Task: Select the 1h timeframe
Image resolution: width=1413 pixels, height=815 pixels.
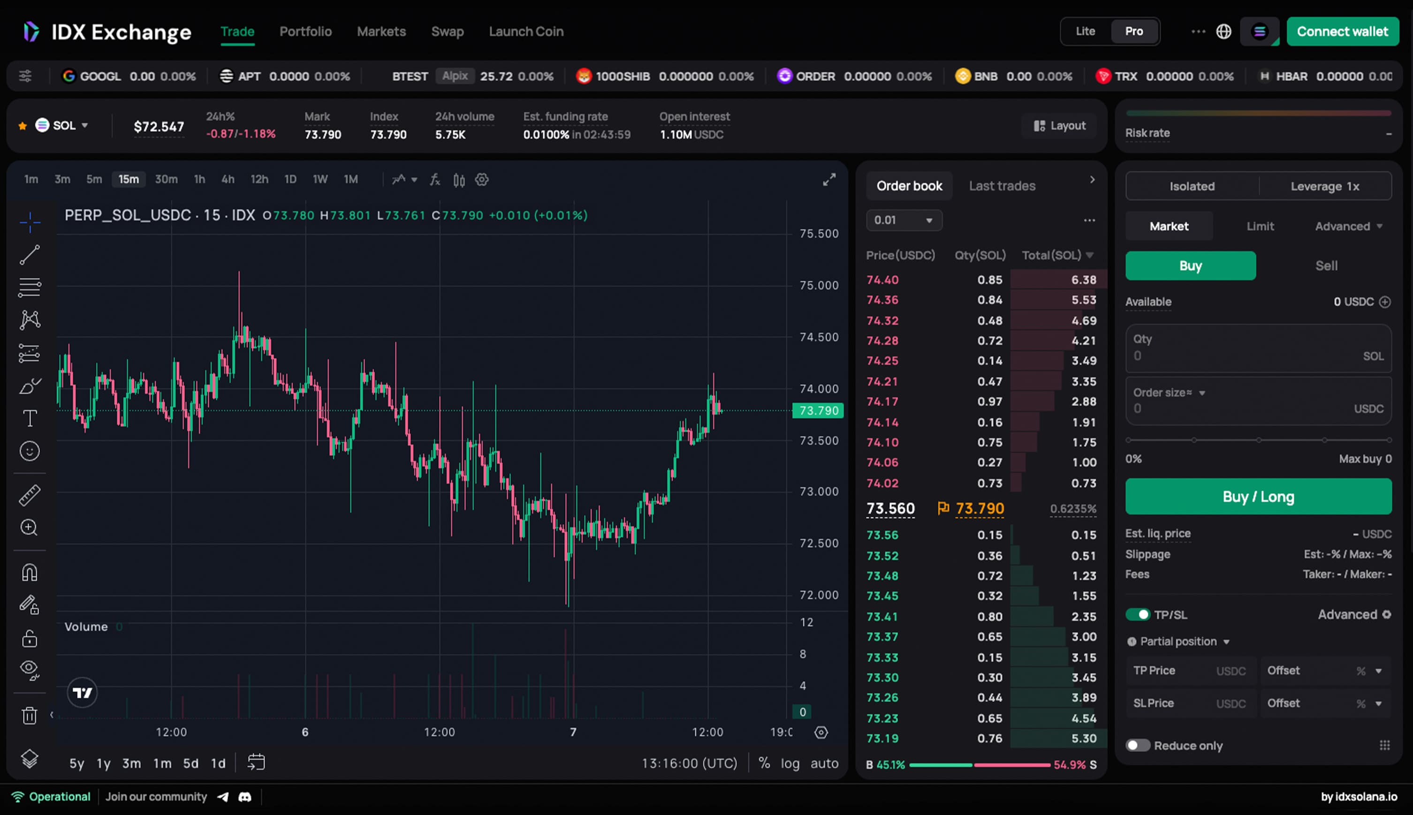Action: tap(199, 179)
